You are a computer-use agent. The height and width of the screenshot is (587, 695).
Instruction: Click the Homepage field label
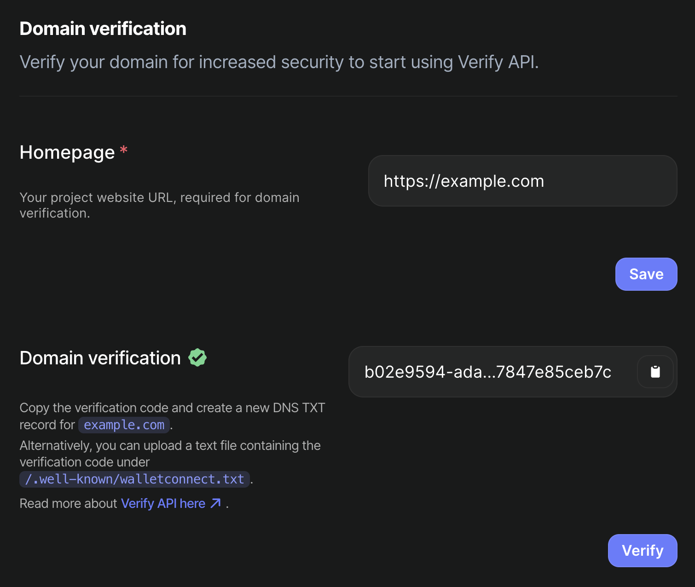[67, 152]
